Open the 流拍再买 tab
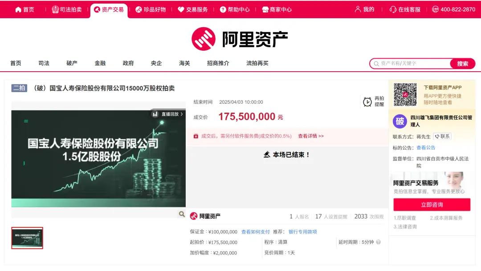 click(257, 63)
